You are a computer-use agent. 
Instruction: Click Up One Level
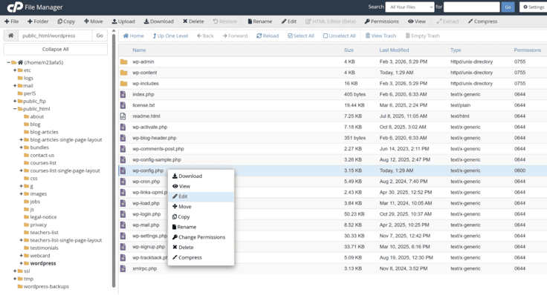[x=171, y=36]
